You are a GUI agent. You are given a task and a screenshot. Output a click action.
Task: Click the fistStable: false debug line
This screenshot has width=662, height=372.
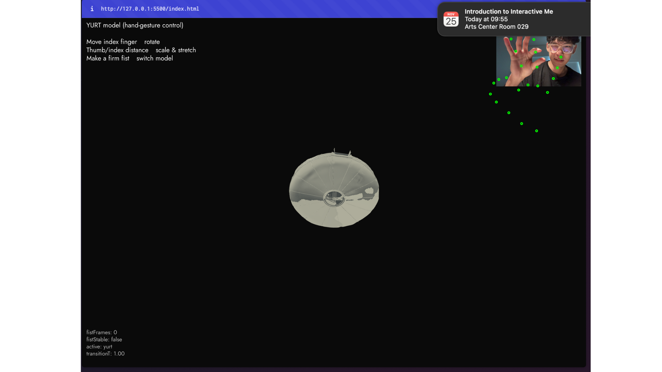(x=104, y=340)
